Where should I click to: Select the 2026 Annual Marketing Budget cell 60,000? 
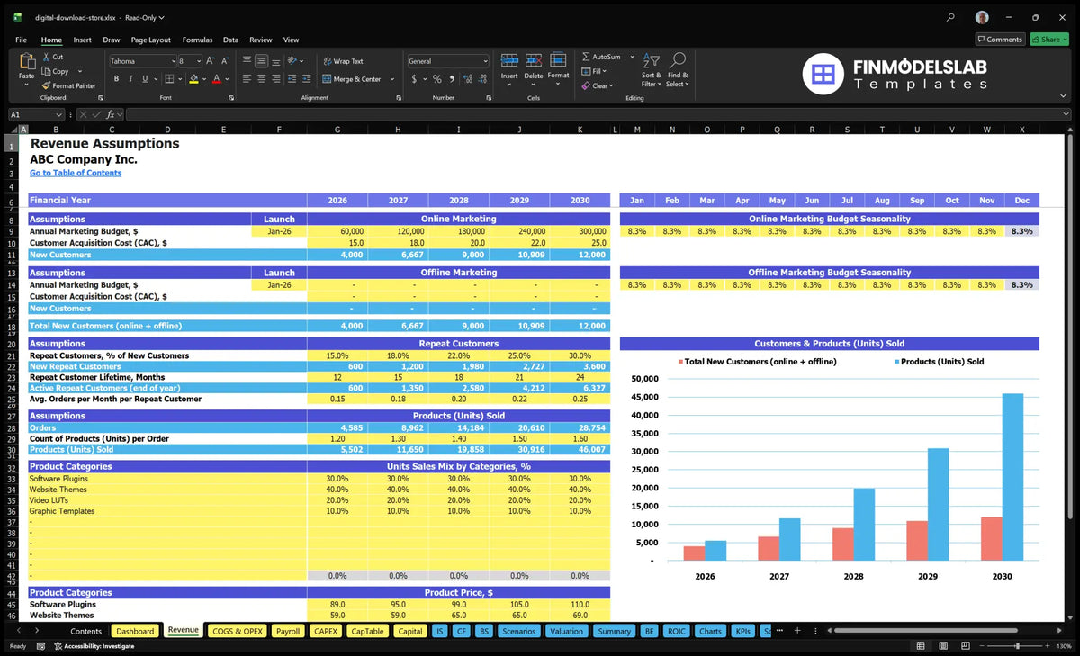pos(337,231)
